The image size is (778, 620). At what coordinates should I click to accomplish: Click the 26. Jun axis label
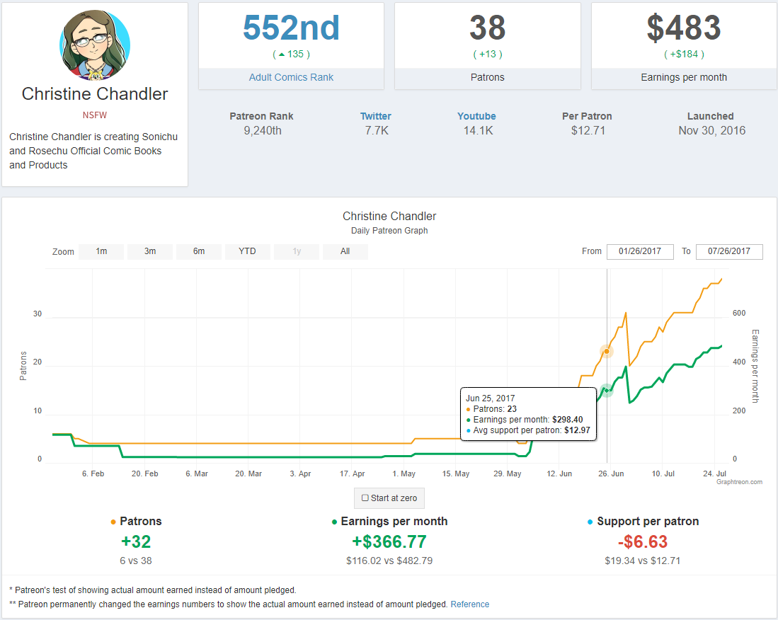click(611, 473)
